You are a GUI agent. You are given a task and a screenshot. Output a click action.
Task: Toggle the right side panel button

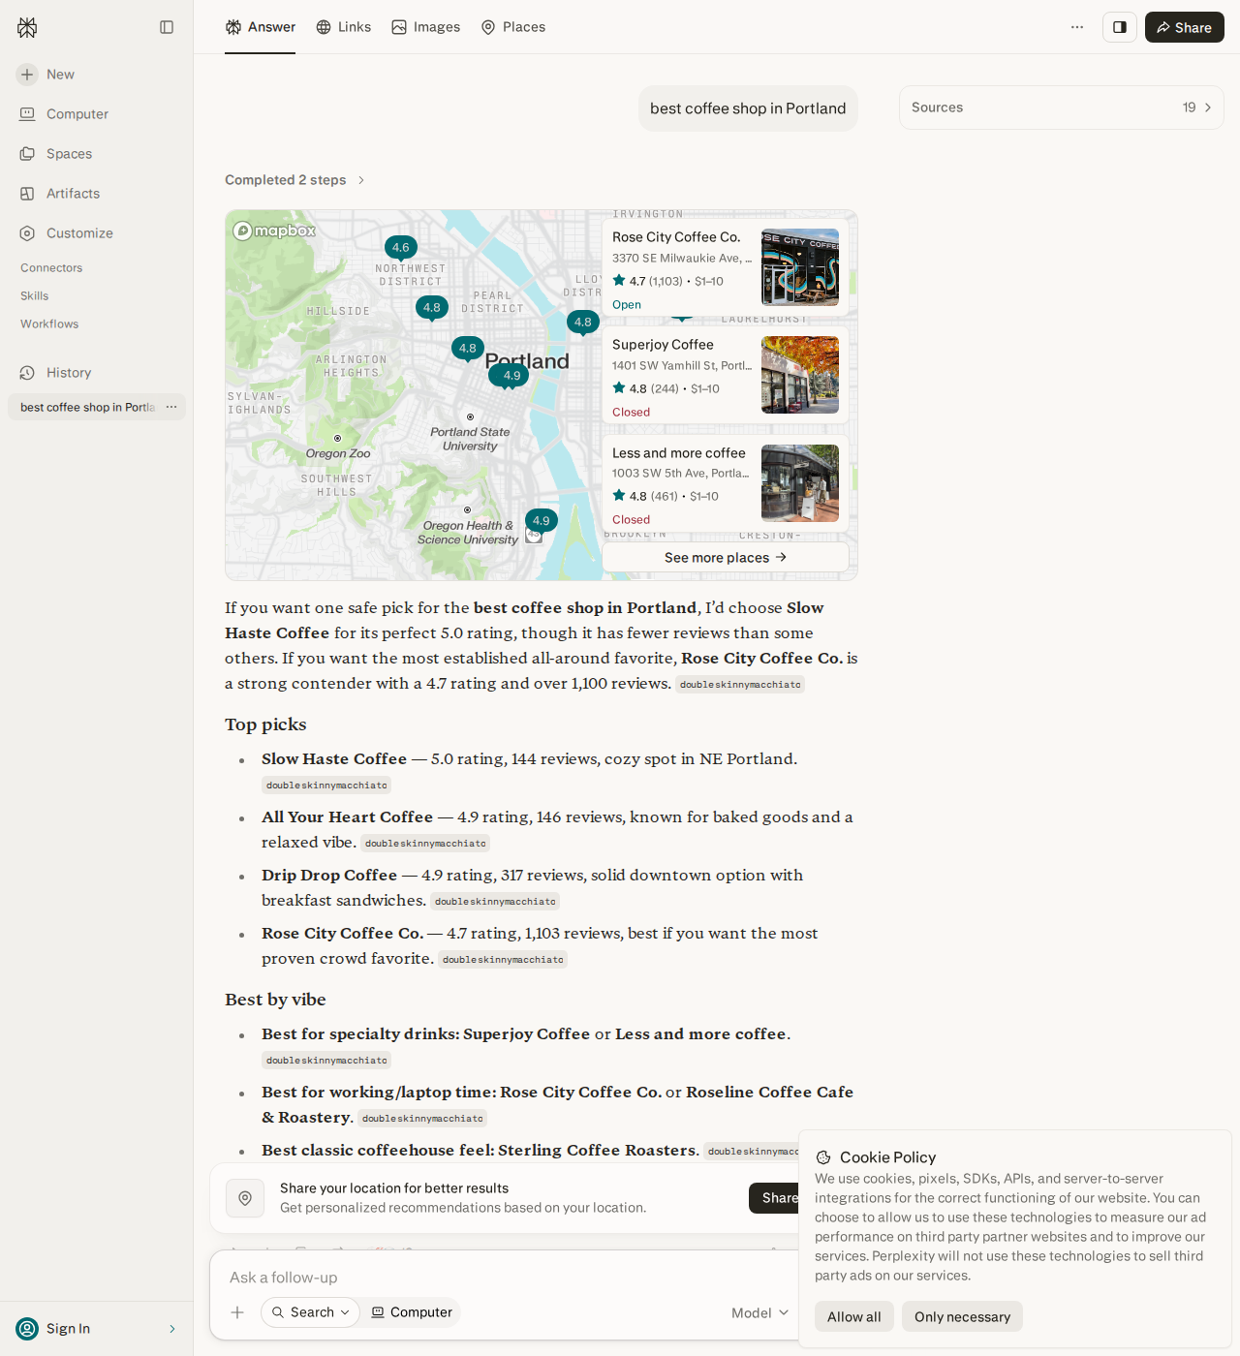1120,27
